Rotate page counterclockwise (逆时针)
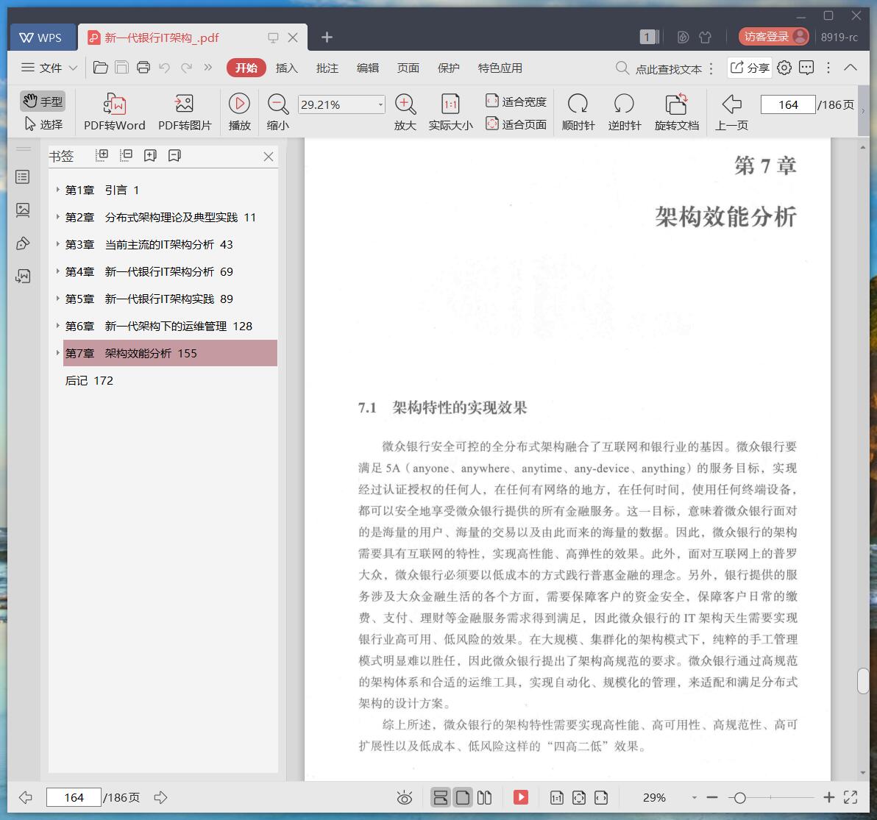877x820 pixels. [x=624, y=113]
